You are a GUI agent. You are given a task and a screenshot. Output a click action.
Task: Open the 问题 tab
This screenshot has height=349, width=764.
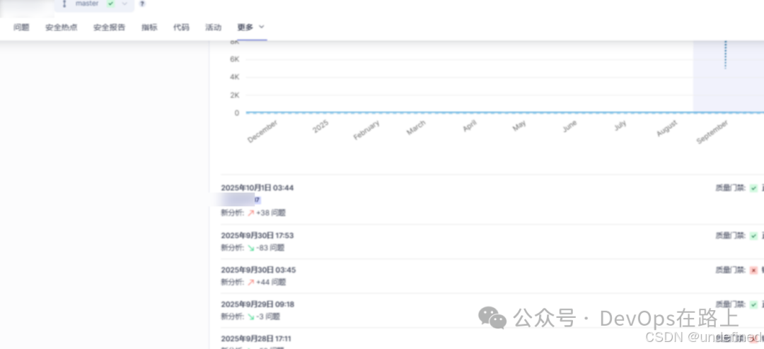21,28
